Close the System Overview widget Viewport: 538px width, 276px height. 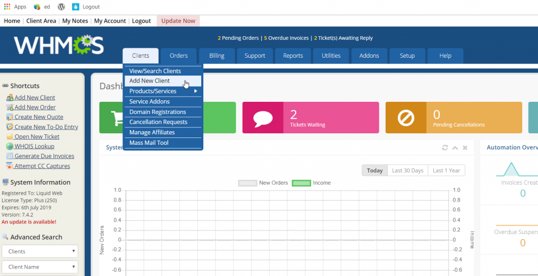(465, 148)
